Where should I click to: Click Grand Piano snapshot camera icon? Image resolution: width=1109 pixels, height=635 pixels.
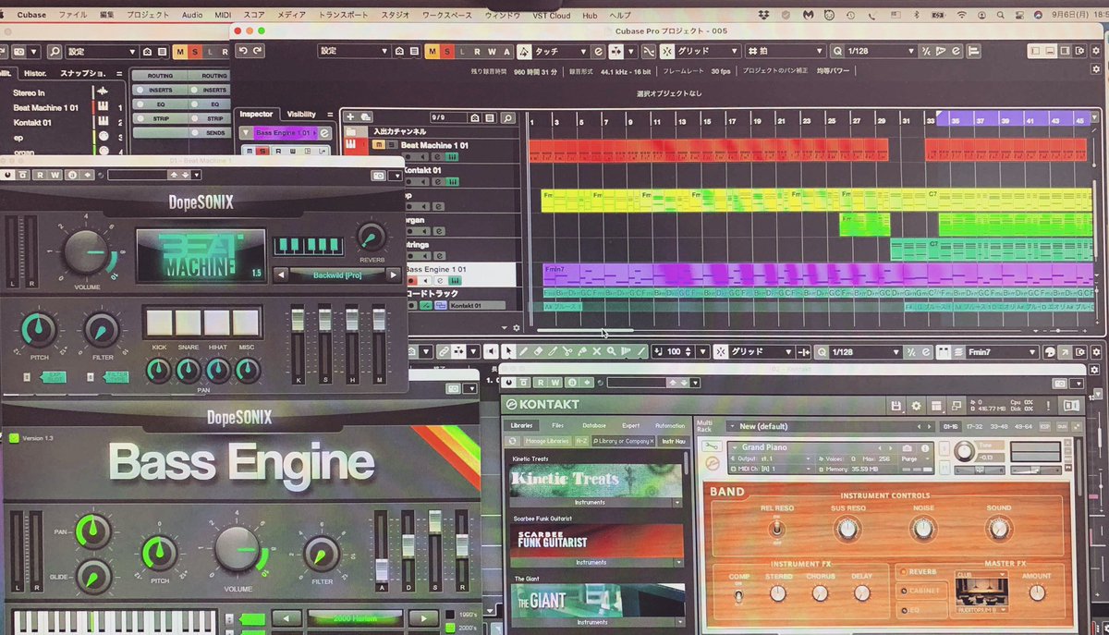point(907,447)
